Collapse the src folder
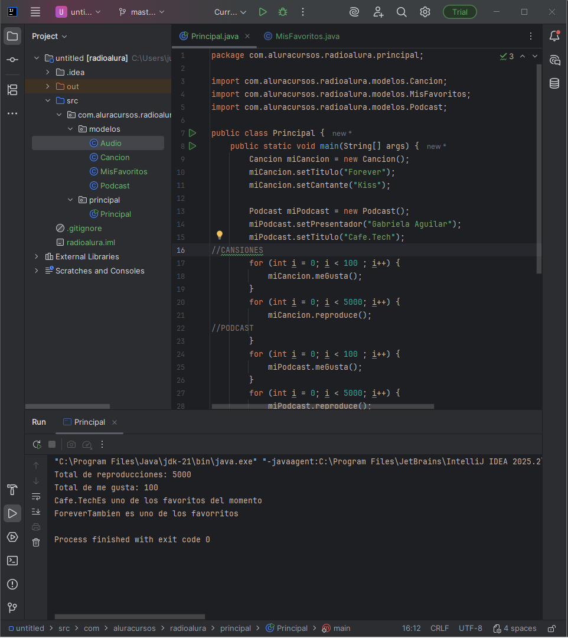 [48, 100]
